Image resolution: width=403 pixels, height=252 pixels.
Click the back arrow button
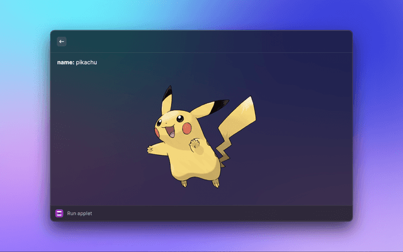click(x=62, y=42)
